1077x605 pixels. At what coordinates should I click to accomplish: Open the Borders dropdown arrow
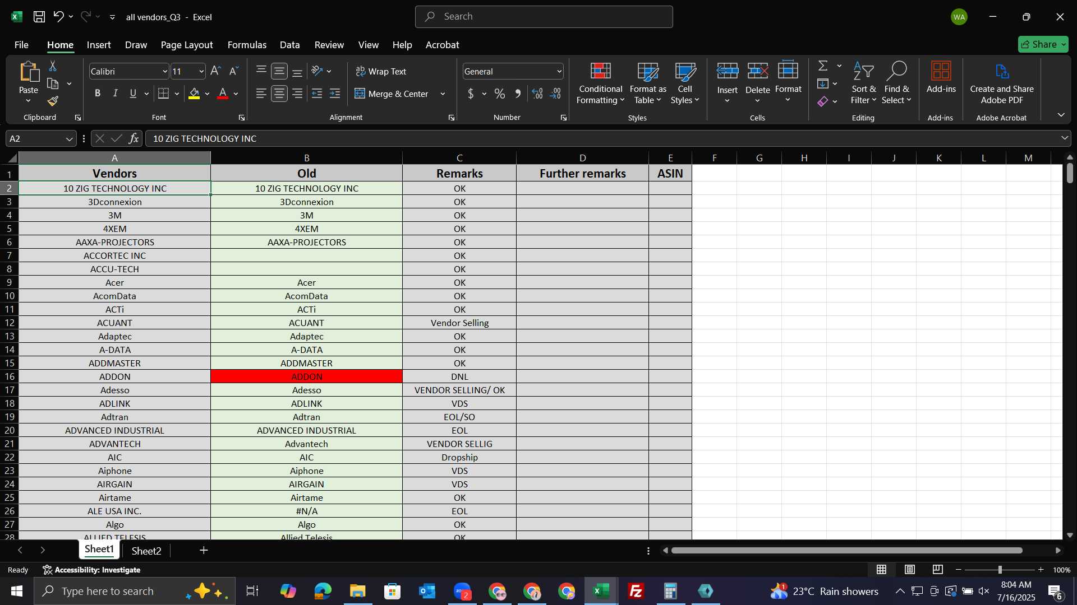(x=177, y=94)
